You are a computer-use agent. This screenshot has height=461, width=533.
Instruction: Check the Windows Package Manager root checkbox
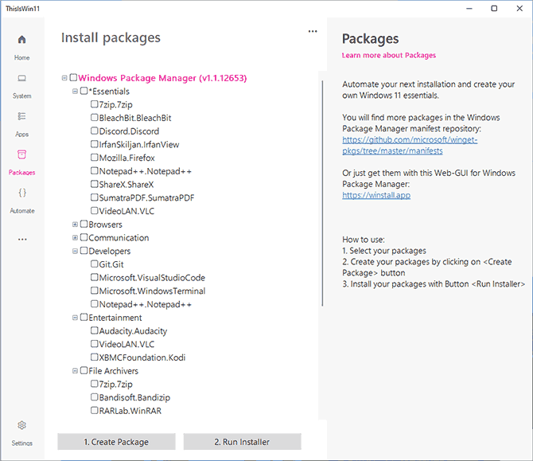tap(73, 77)
